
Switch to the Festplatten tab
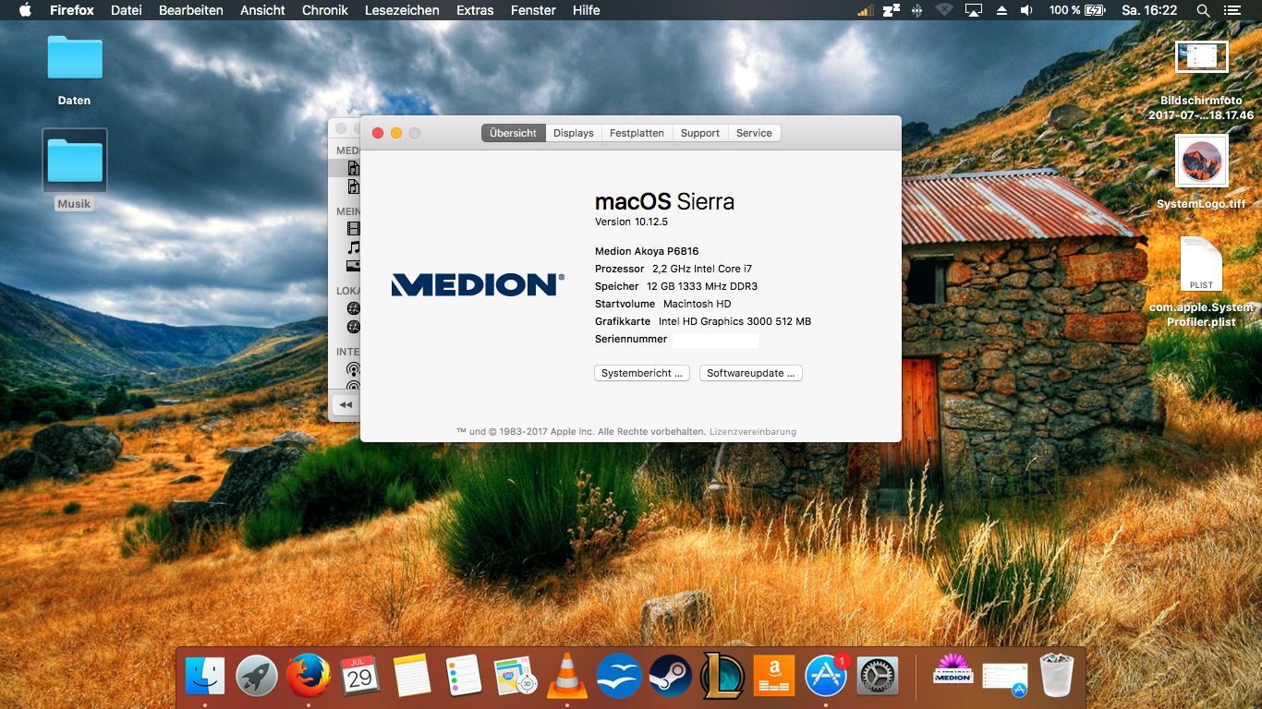637,133
